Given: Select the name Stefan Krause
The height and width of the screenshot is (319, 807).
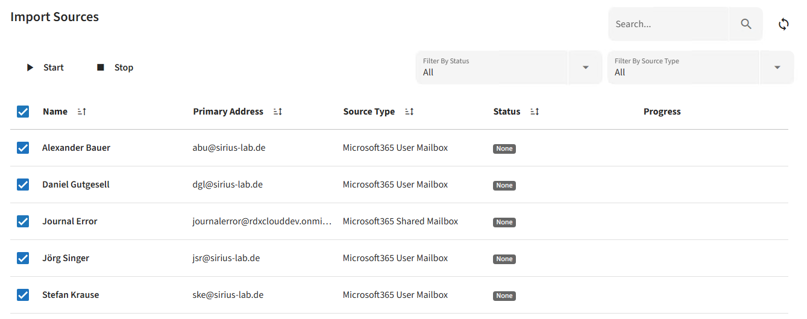Looking at the screenshot, I should click(71, 295).
